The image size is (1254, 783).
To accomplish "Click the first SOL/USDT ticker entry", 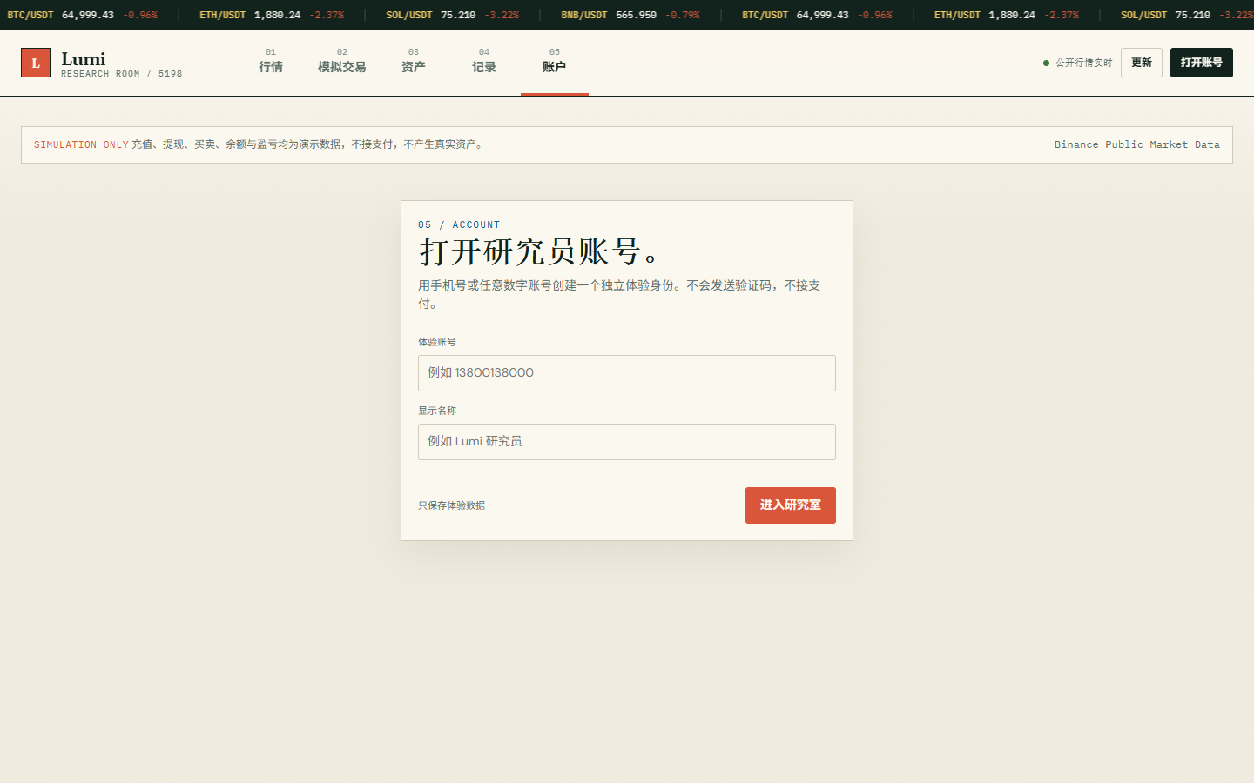I will (x=453, y=15).
